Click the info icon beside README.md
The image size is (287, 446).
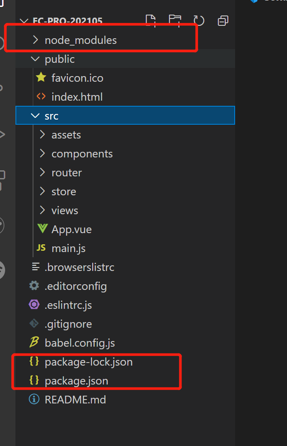pos(34,400)
